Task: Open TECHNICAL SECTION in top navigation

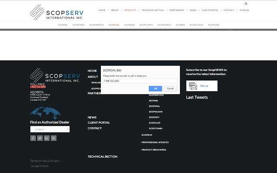Action: (x=153, y=10)
